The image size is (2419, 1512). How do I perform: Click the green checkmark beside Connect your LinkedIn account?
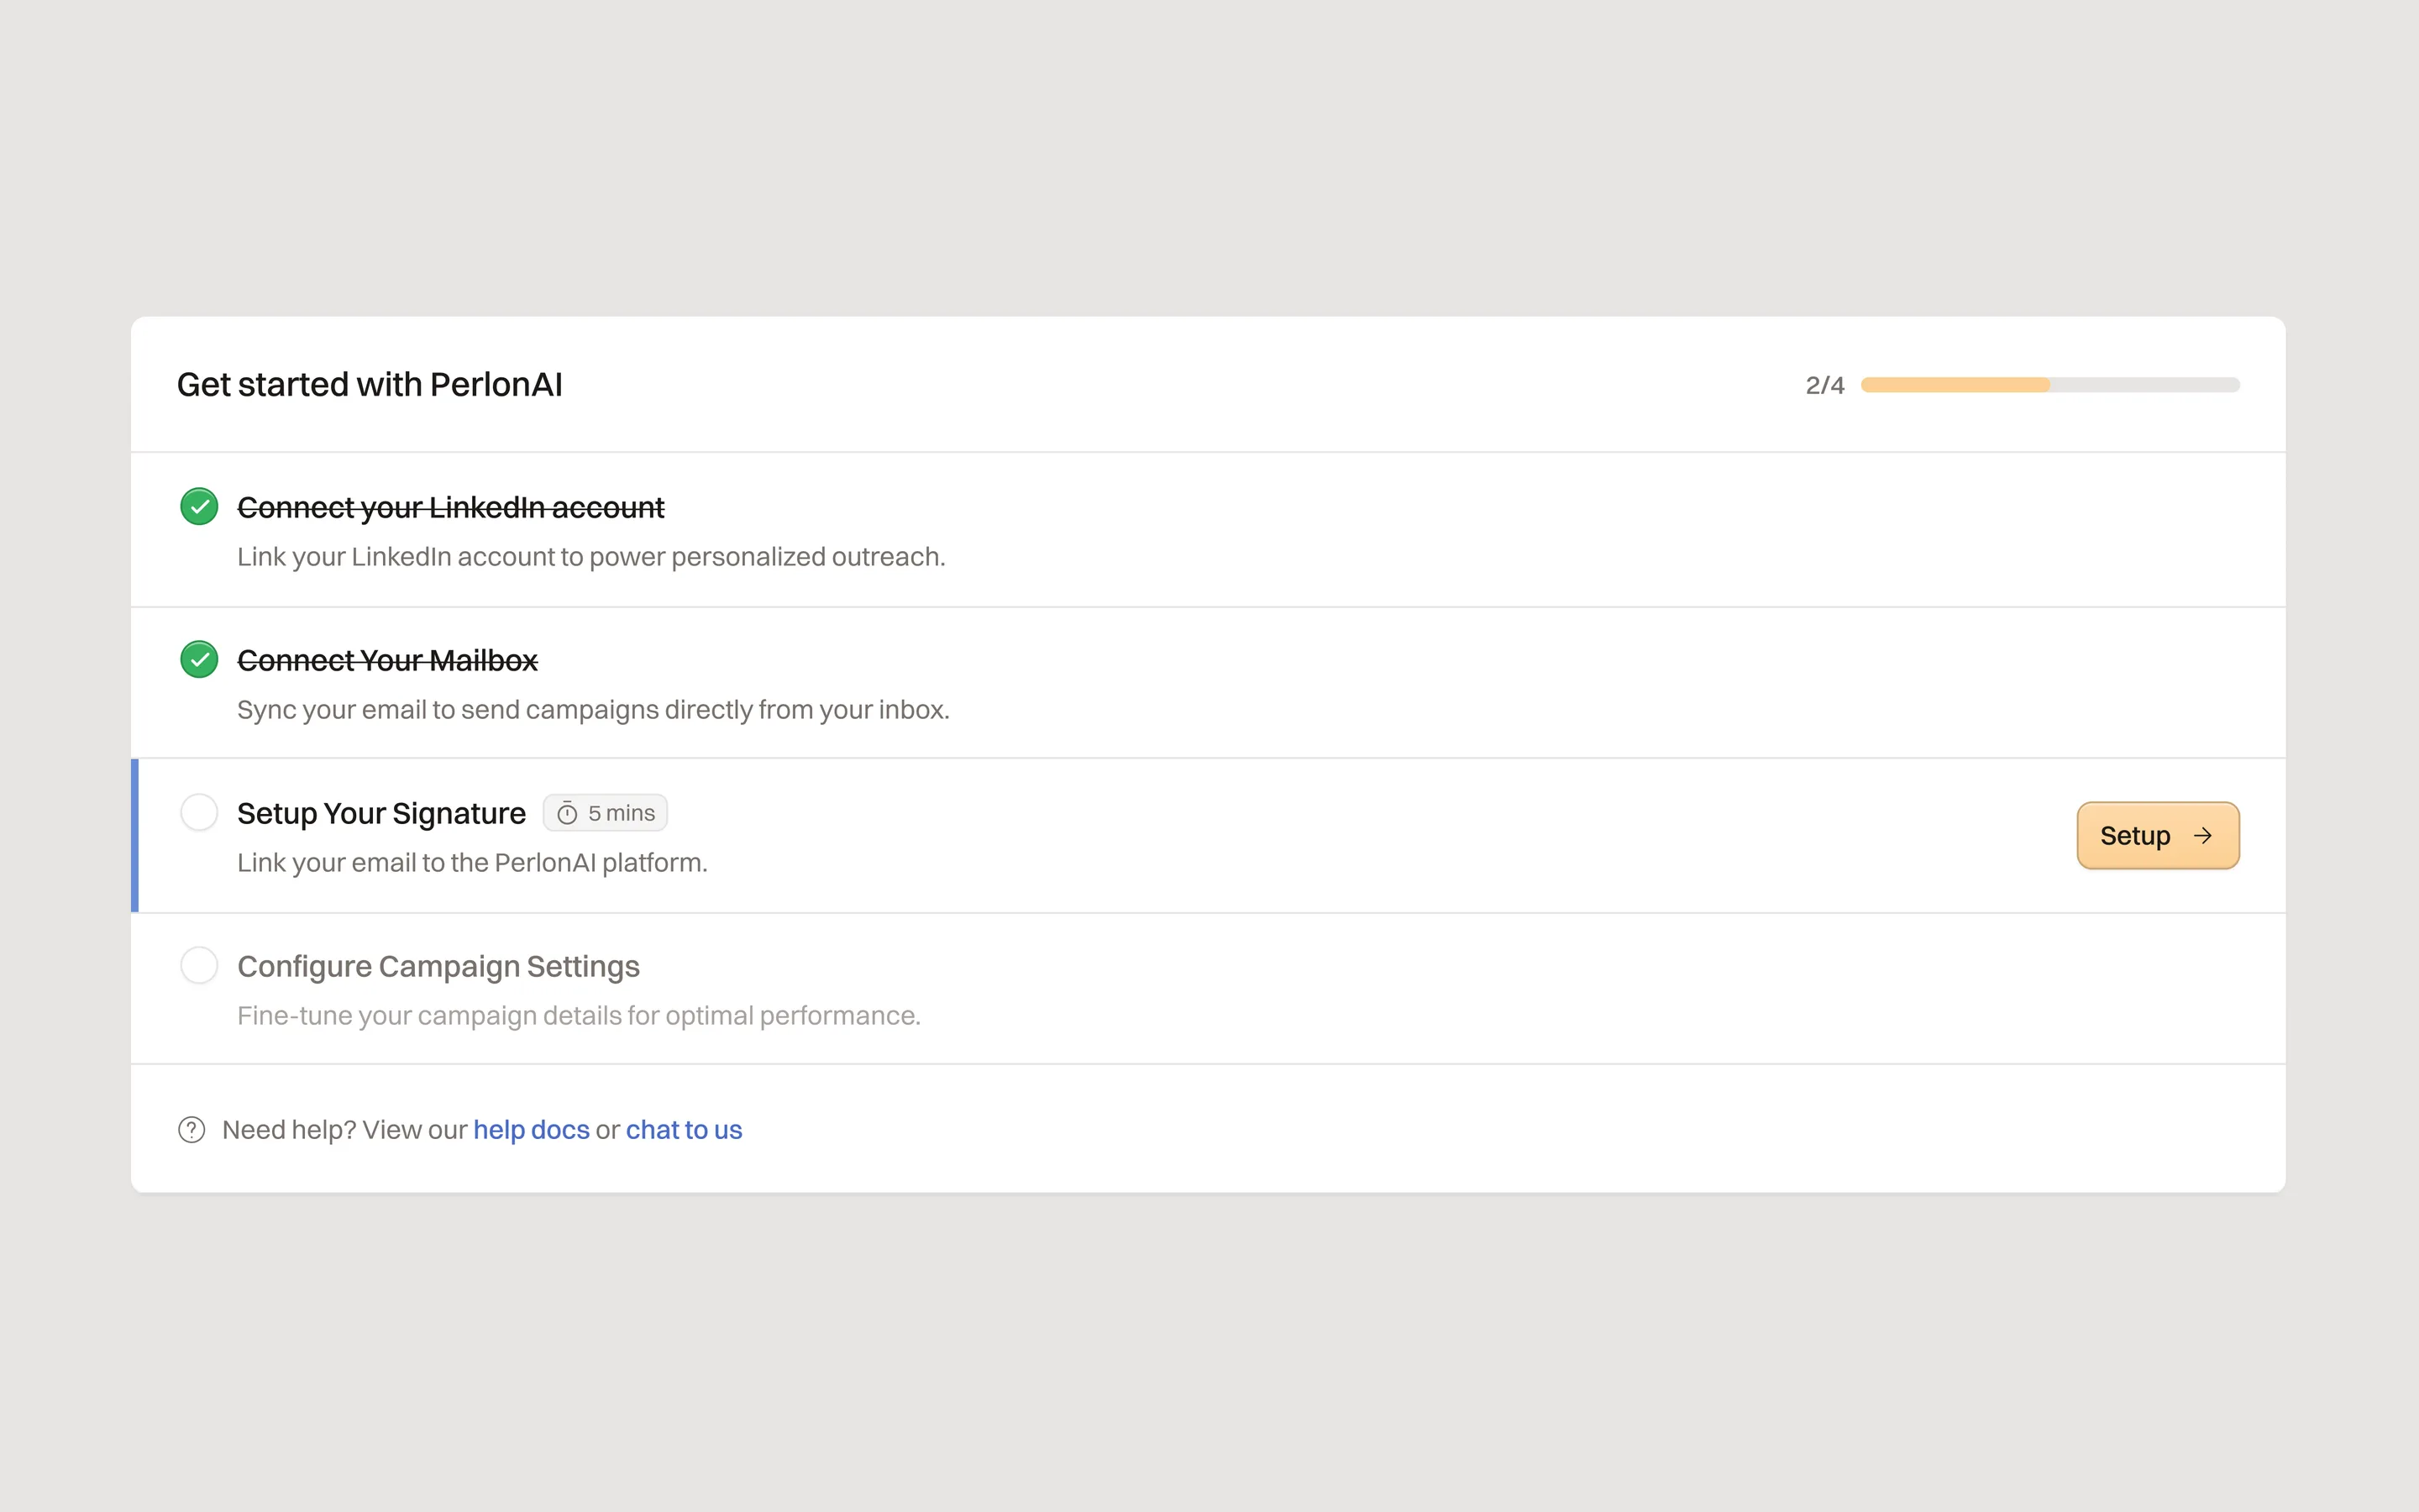tap(199, 507)
